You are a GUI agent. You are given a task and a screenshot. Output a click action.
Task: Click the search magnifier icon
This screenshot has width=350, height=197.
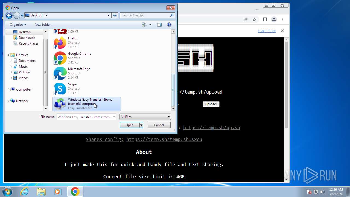pos(172,15)
